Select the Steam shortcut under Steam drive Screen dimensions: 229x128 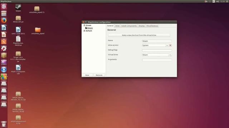pos(89,28)
